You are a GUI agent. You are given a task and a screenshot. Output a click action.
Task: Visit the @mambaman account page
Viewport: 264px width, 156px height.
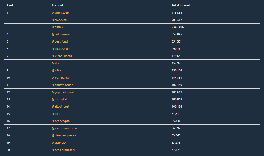tap(61, 78)
